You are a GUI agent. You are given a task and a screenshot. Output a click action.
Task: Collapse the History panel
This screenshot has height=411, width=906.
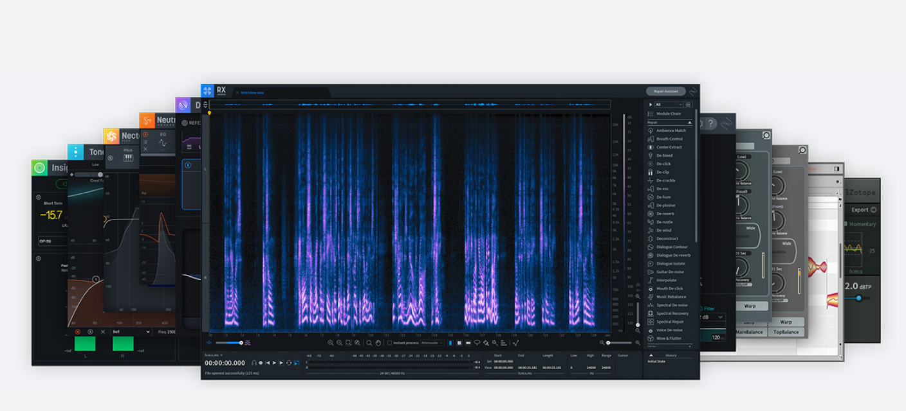tap(651, 355)
